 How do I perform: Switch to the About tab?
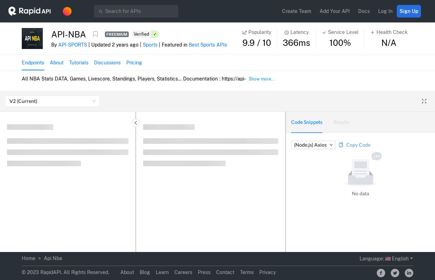(56, 63)
